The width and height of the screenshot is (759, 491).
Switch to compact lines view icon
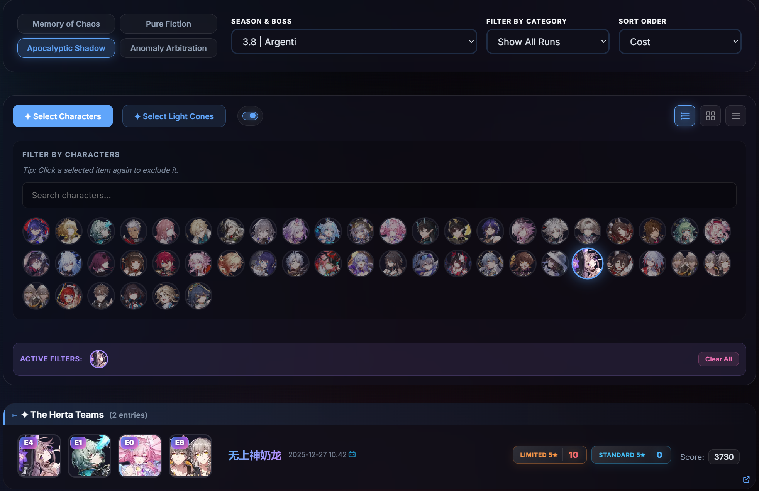click(x=735, y=116)
